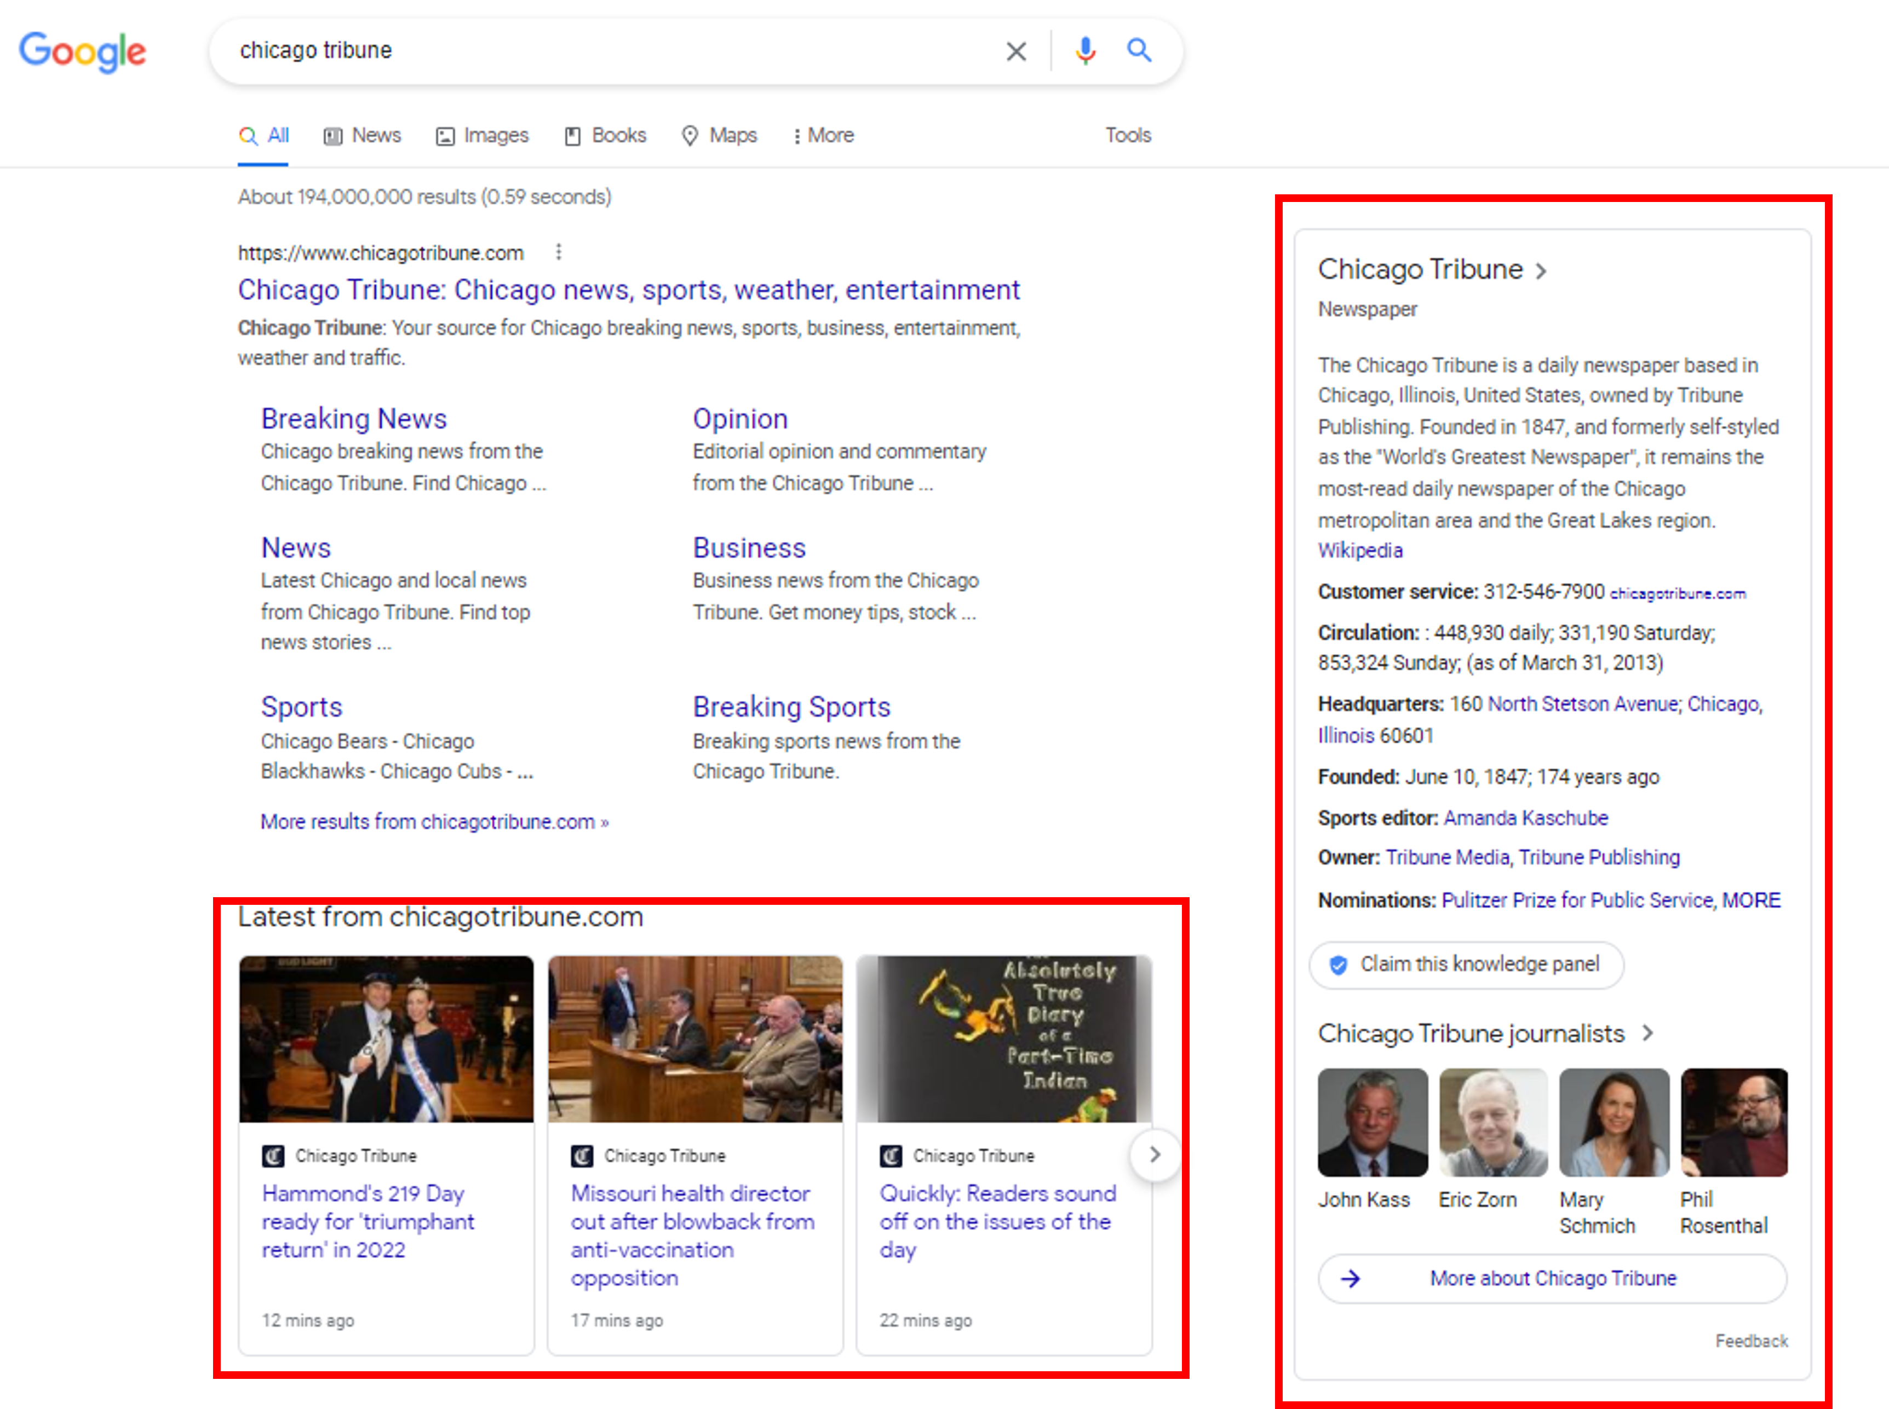Click the https://www.chicagotribune.com URL text
Viewport: 1889px width, 1409px height.
coord(381,253)
